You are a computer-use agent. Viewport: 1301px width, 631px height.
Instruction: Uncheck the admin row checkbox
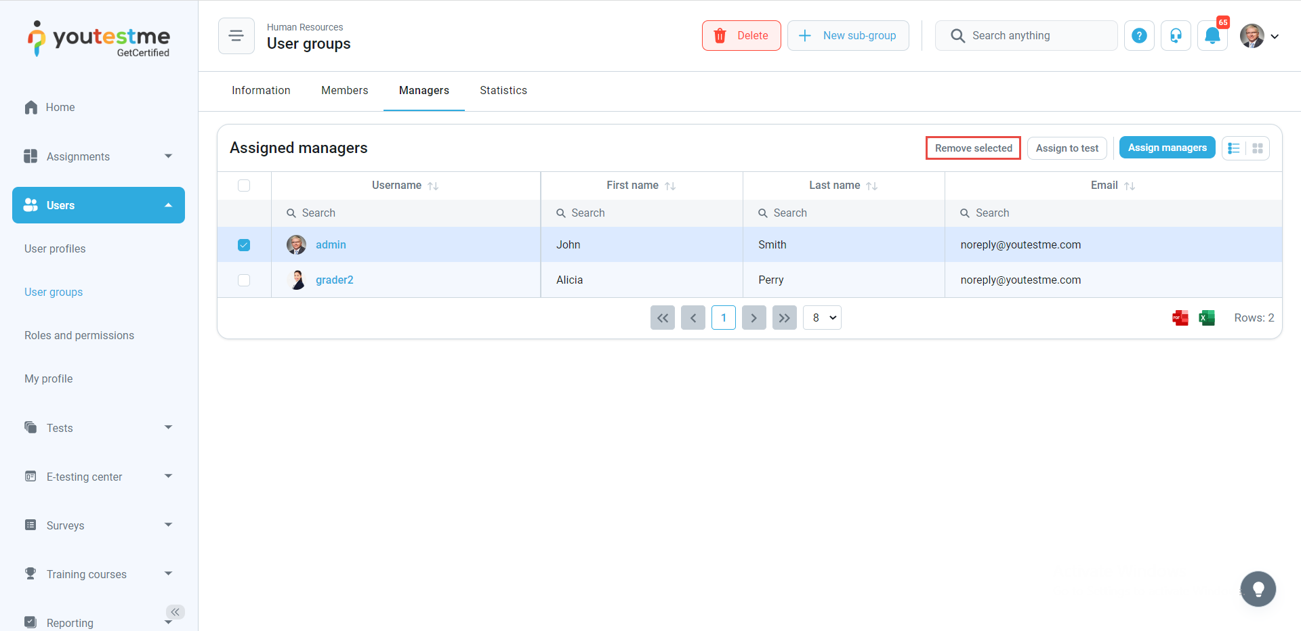pyautogui.click(x=244, y=245)
